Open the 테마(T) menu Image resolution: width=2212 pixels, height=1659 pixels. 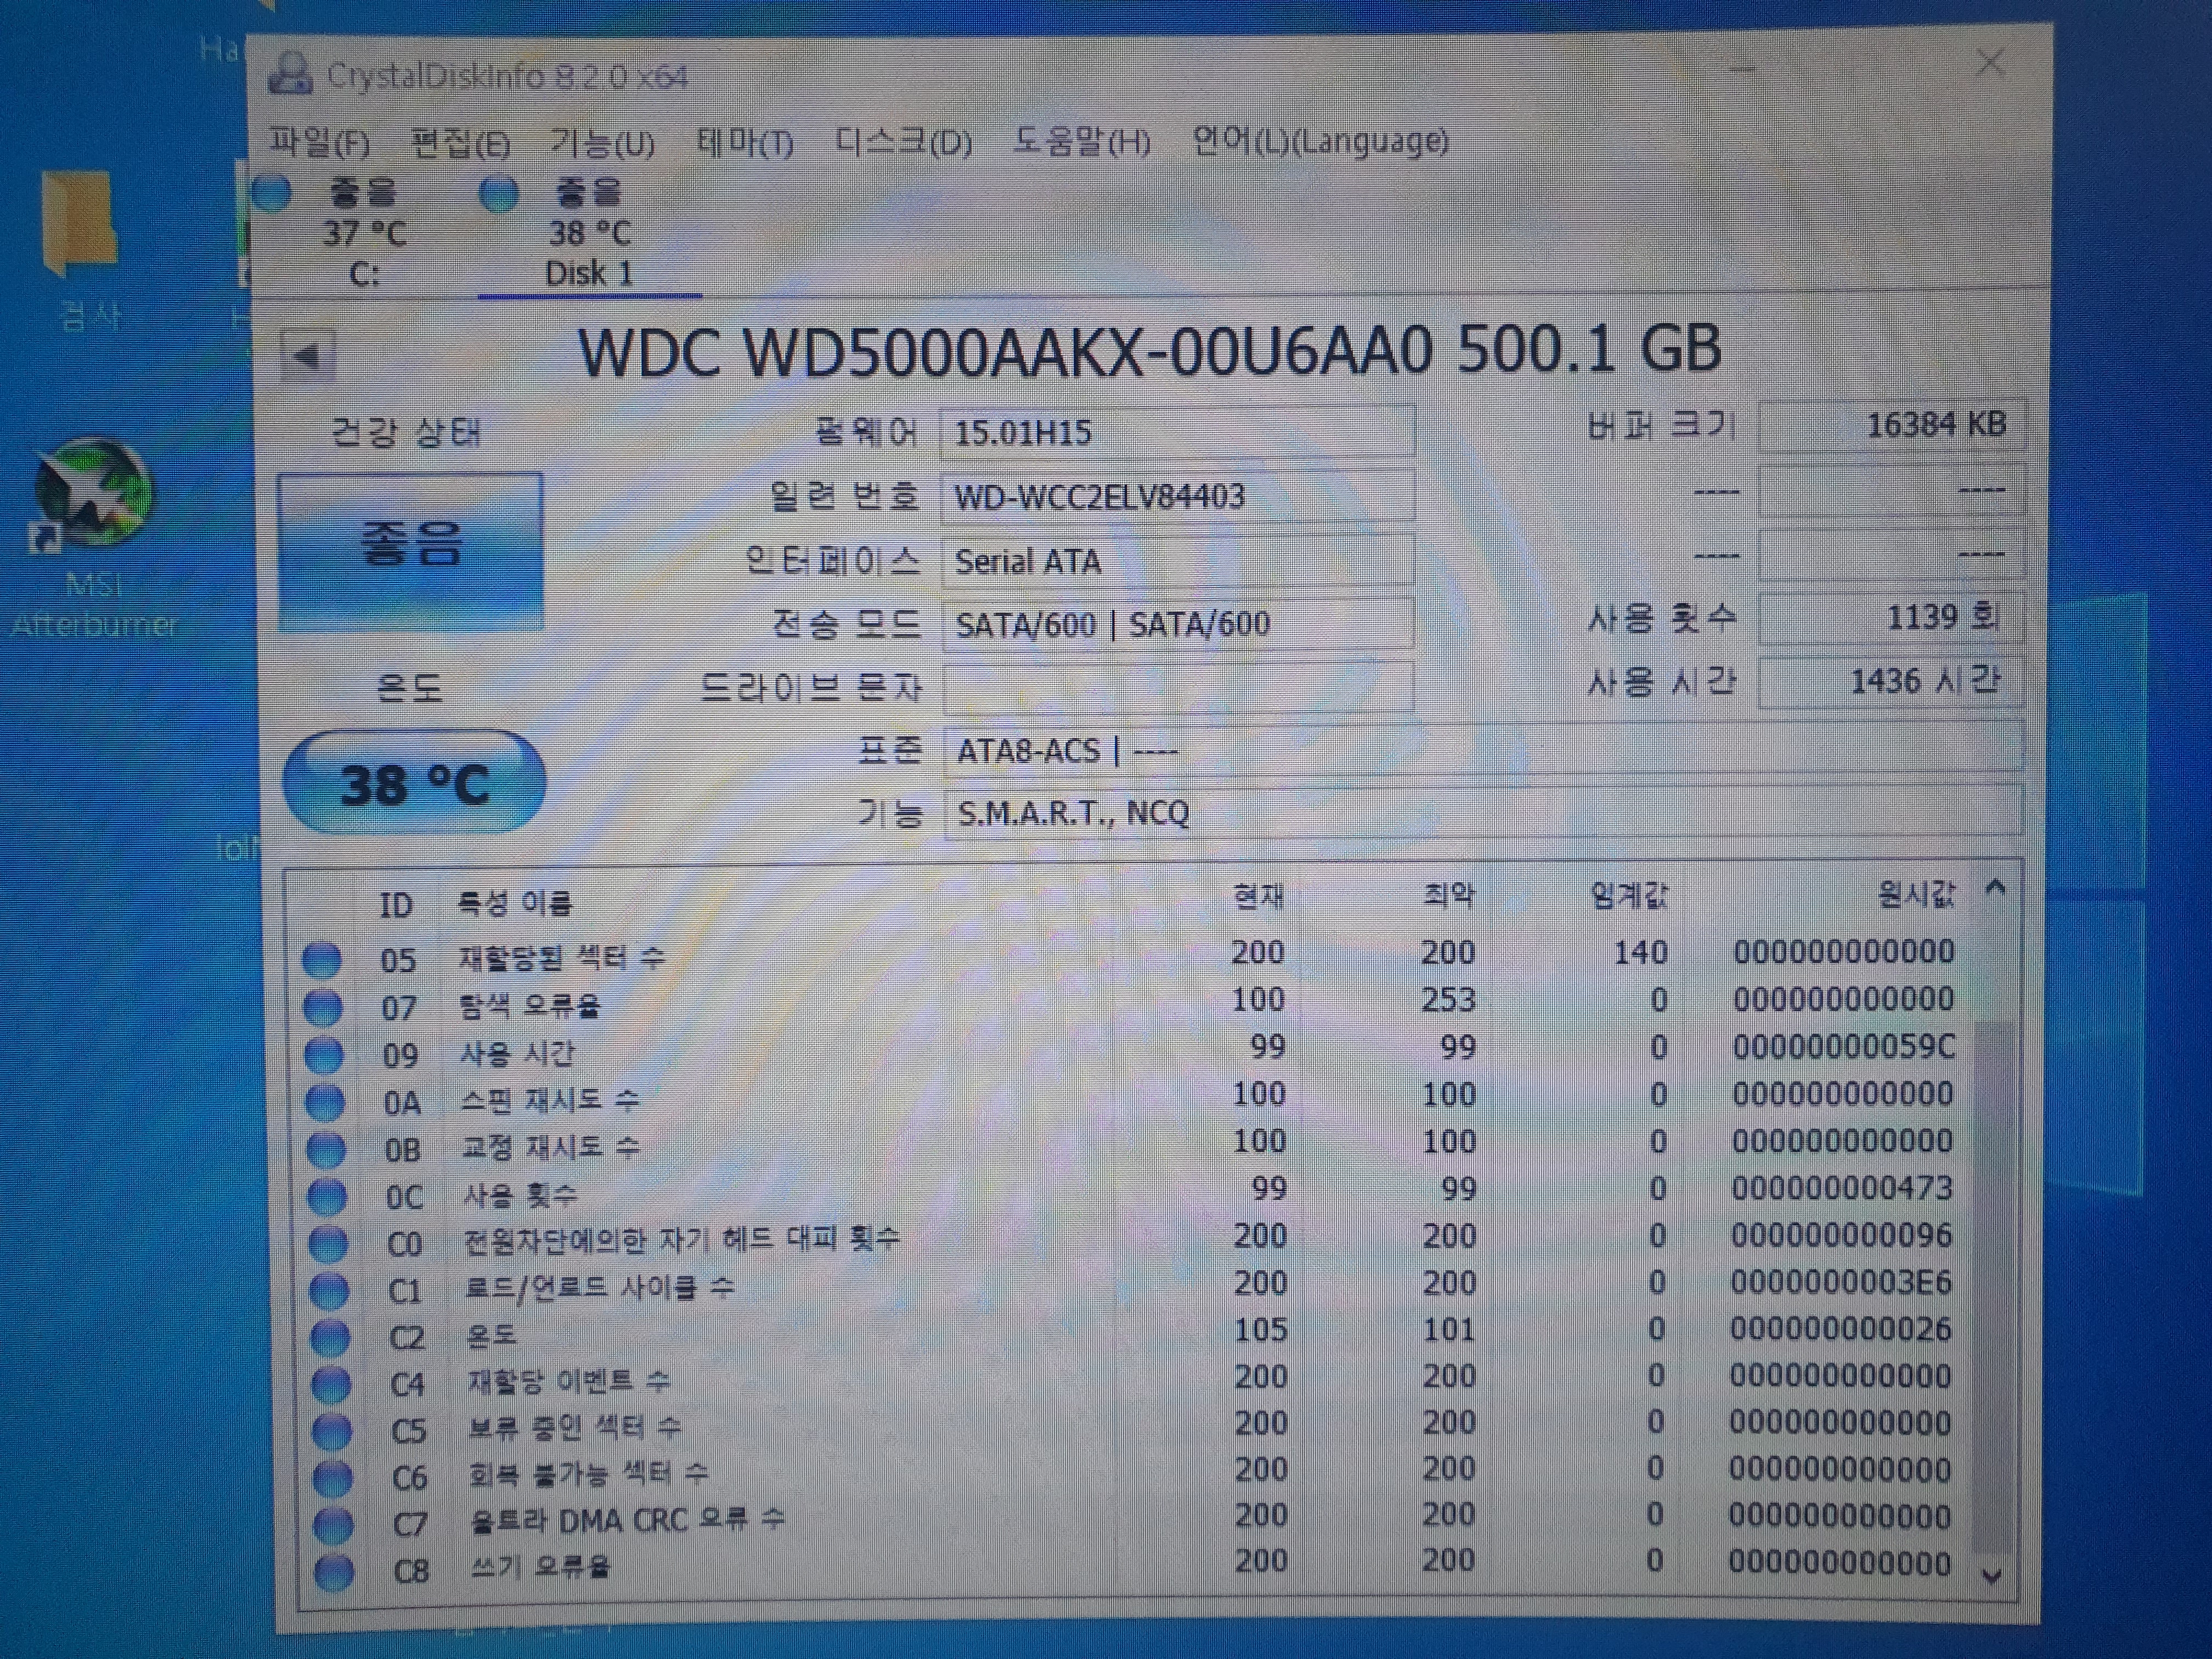pos(745,144)
